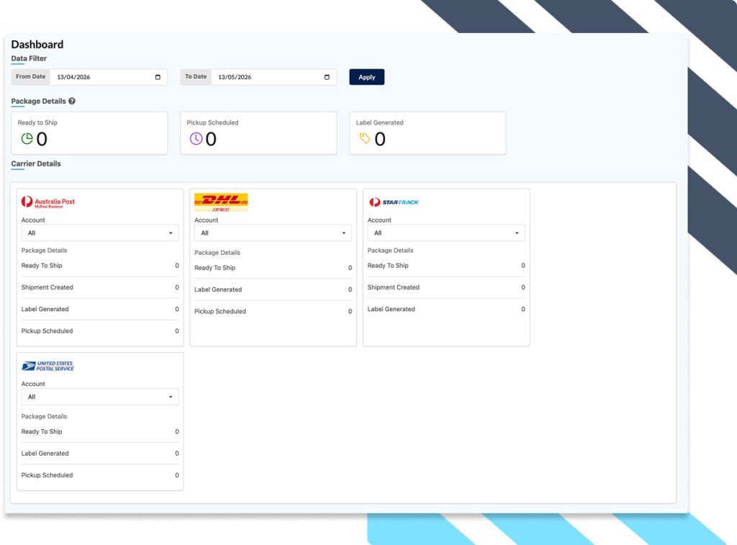The height and width of the screenshot is (545, 737).
Task: Click Australia Post Pickup Scheduled row
Action: [100, 331]
